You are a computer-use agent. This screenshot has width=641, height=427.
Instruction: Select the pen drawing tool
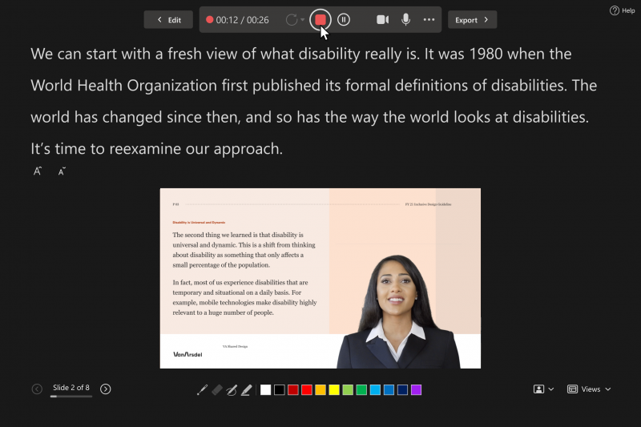click(x=202, y=390)
